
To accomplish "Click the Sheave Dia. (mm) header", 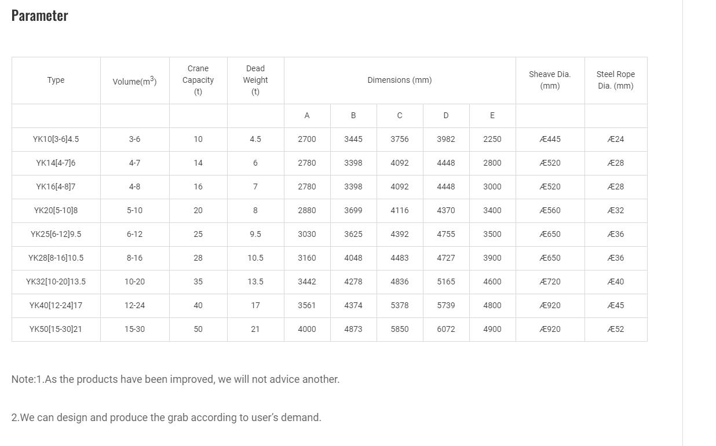I will (x=550, y=80).
